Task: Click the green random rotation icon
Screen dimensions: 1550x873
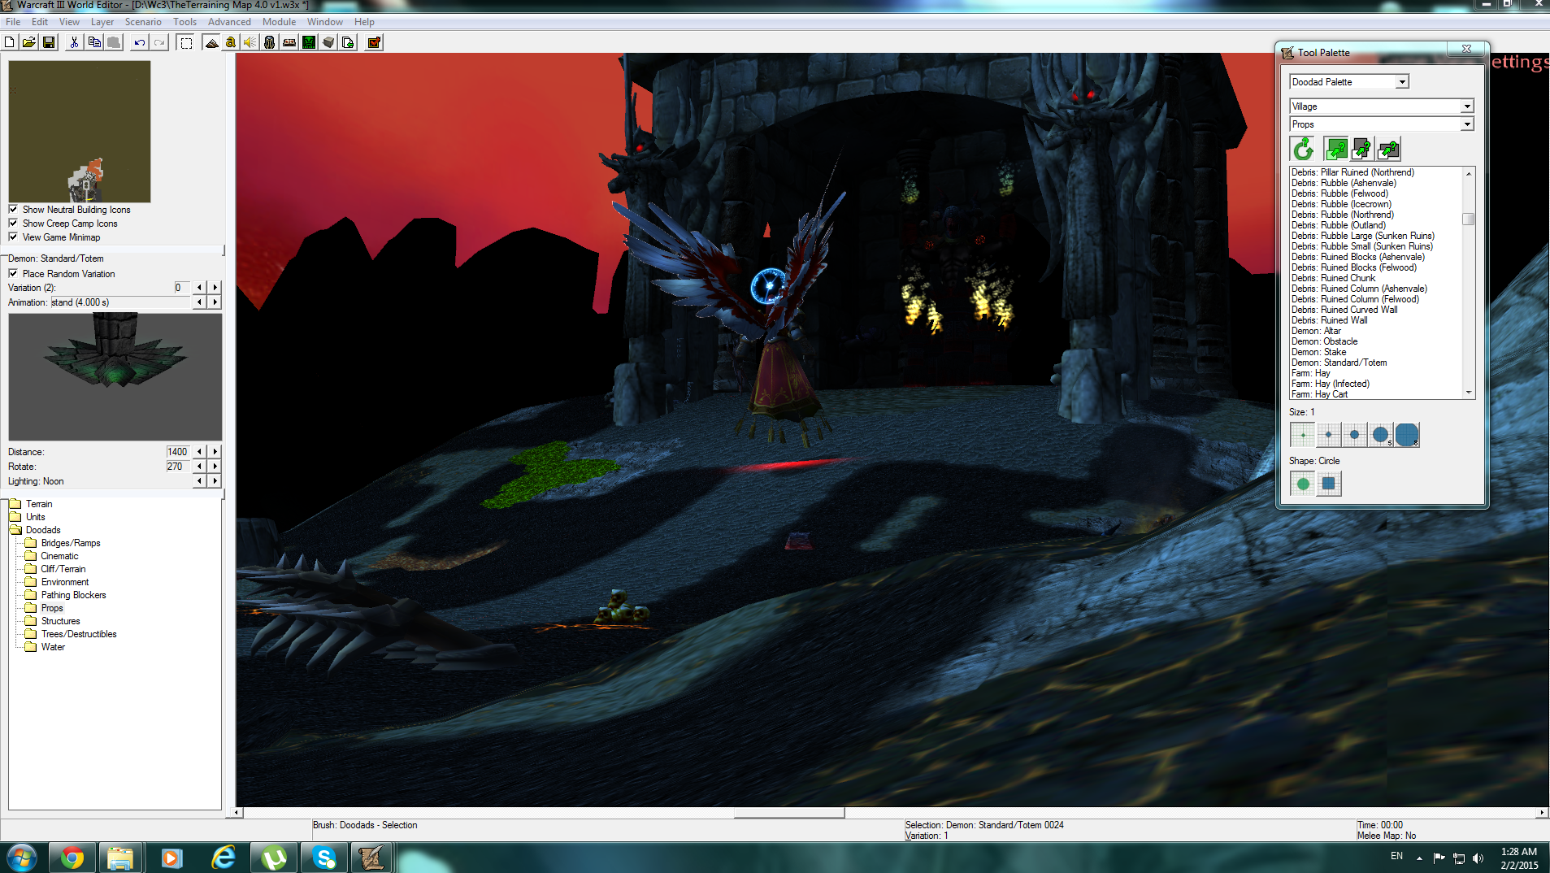Action: (1303, 149)
